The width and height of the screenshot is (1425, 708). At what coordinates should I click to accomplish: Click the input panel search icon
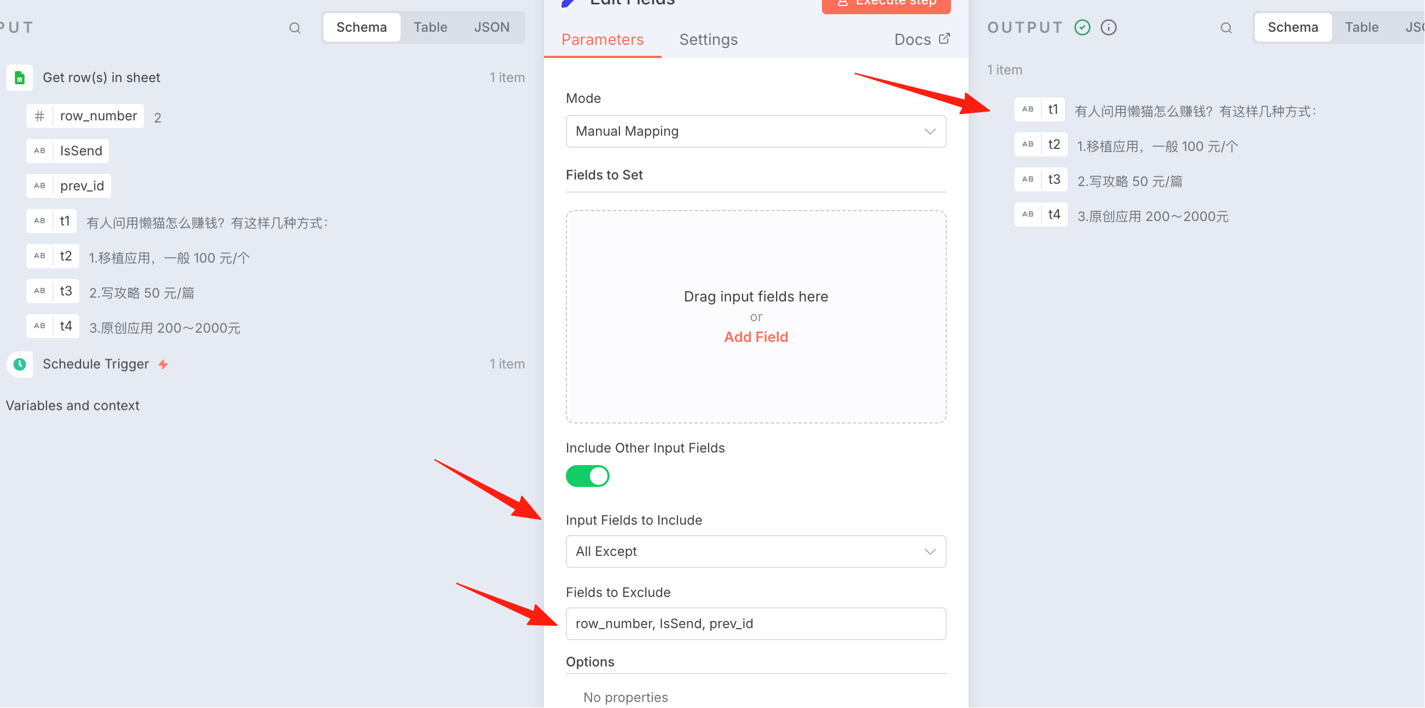(295, 28)
